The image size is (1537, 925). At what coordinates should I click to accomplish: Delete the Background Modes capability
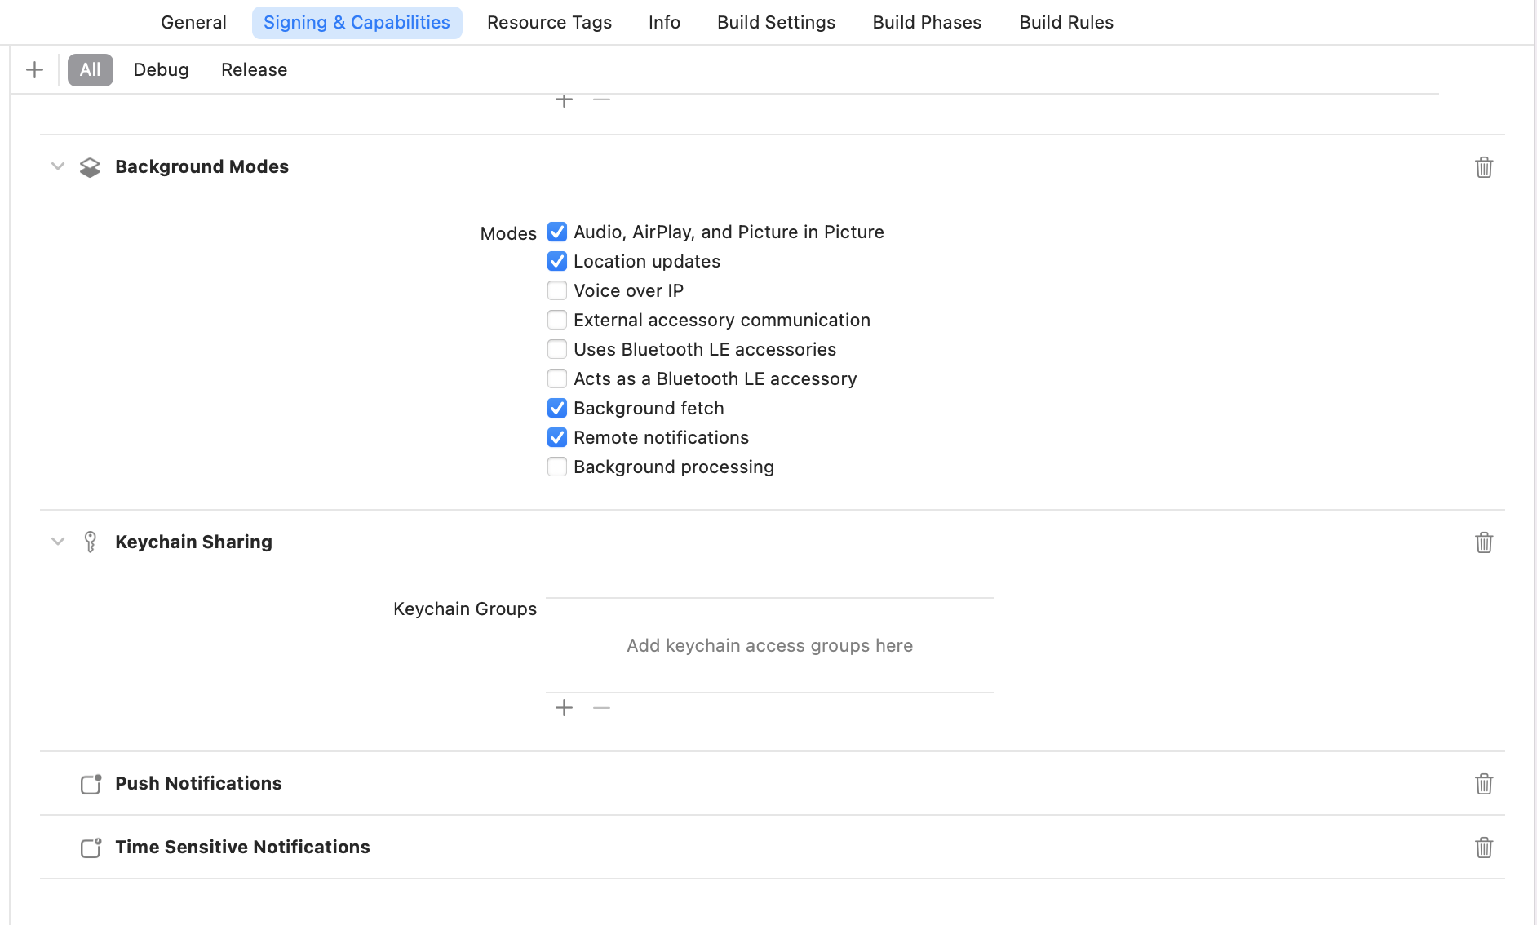pos(1484,167)
